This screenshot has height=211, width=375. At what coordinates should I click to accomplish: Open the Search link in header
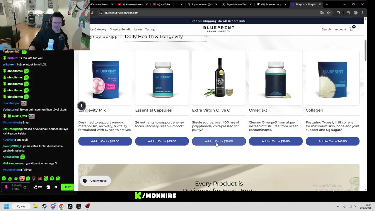pyautogui.click(x=326, y=29)
